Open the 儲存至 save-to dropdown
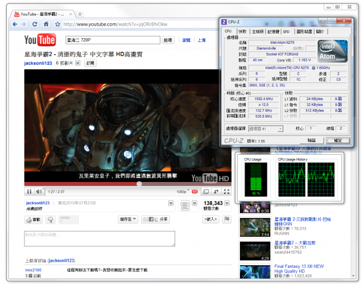This screenshot has width=364, height=285. click(128, 219)
